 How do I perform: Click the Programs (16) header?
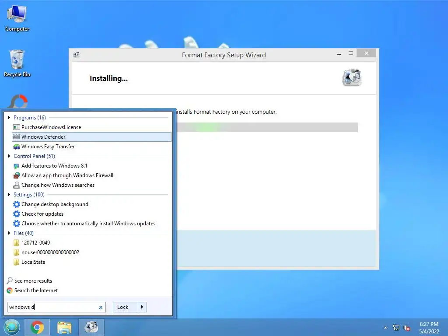pyautogui.click(x=30, y=118)
